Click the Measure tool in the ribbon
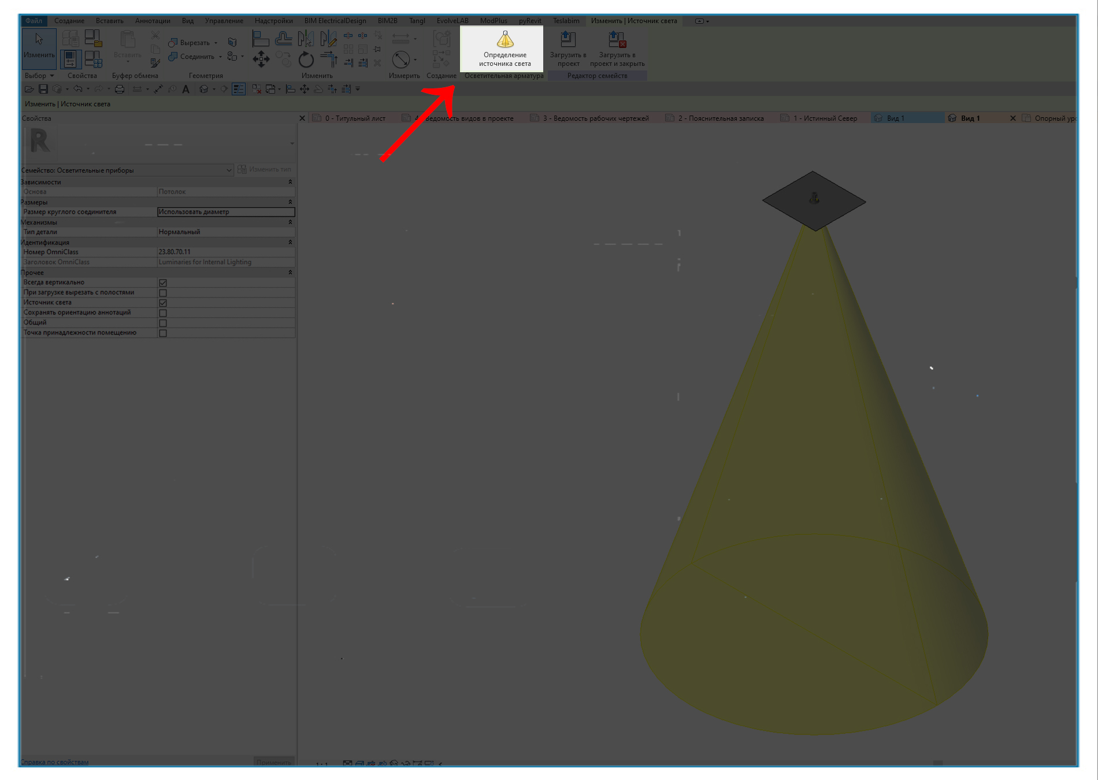The image size is (1098, 780). tap(400, 59)
